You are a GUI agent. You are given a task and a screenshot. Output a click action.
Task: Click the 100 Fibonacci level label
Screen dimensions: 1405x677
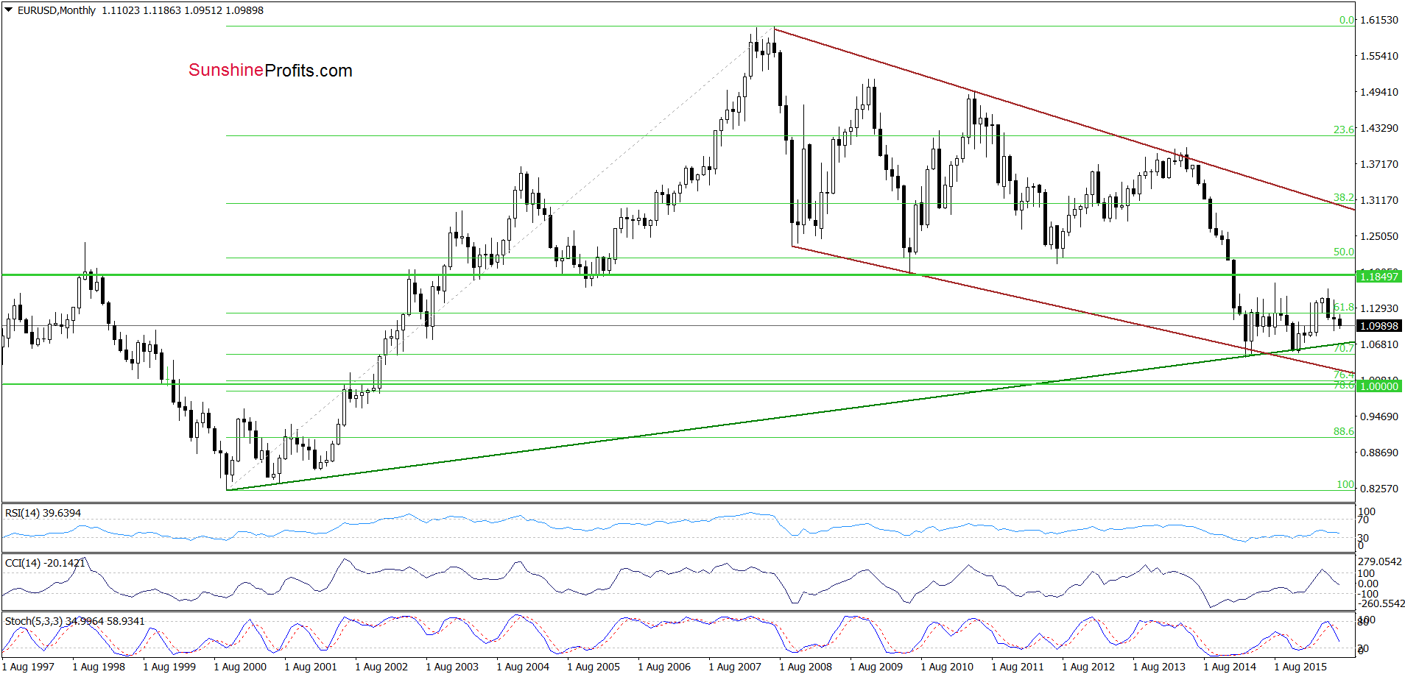(1345, 484)
